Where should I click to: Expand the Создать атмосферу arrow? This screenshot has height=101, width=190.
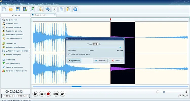click(30, 55)
